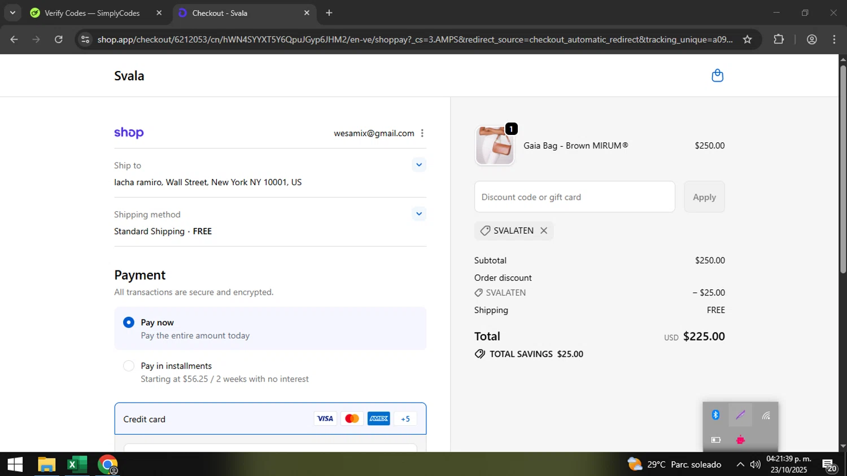Select Pay in installments radio option
This screenshot has width=847, height=476.
coord(129,366)
